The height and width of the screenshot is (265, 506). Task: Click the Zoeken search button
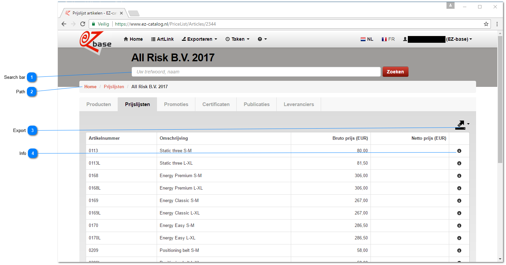tap(395, 72)
